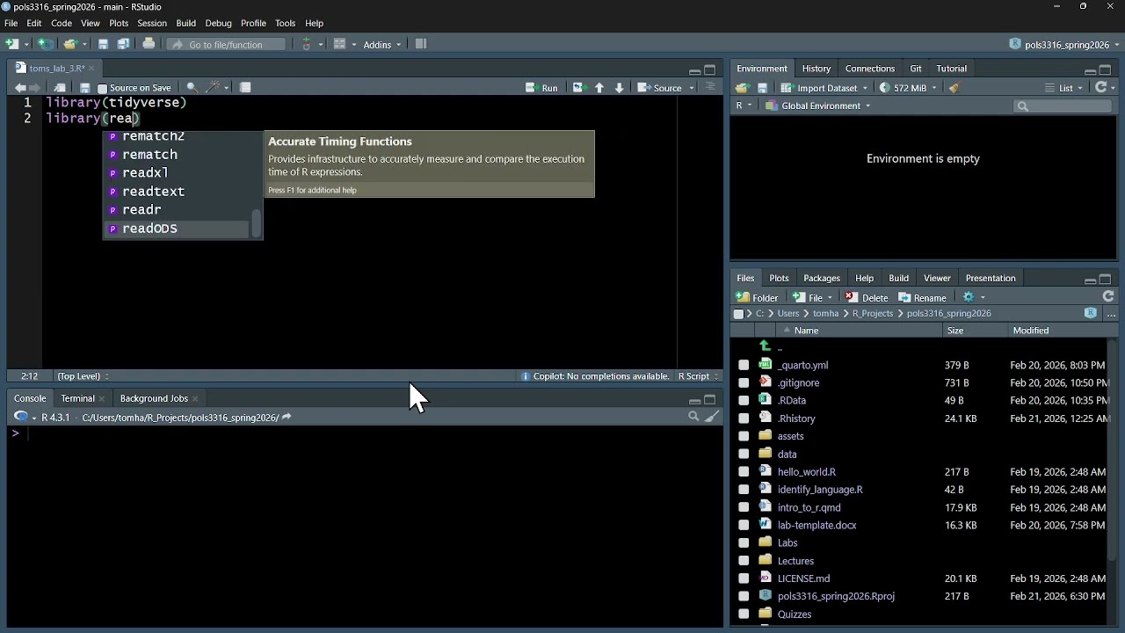Switch to the Packages tab
1125x633 pixels.
(x=822, y=278)
